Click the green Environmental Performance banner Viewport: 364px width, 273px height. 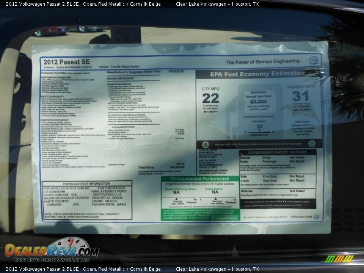(200, 179)
